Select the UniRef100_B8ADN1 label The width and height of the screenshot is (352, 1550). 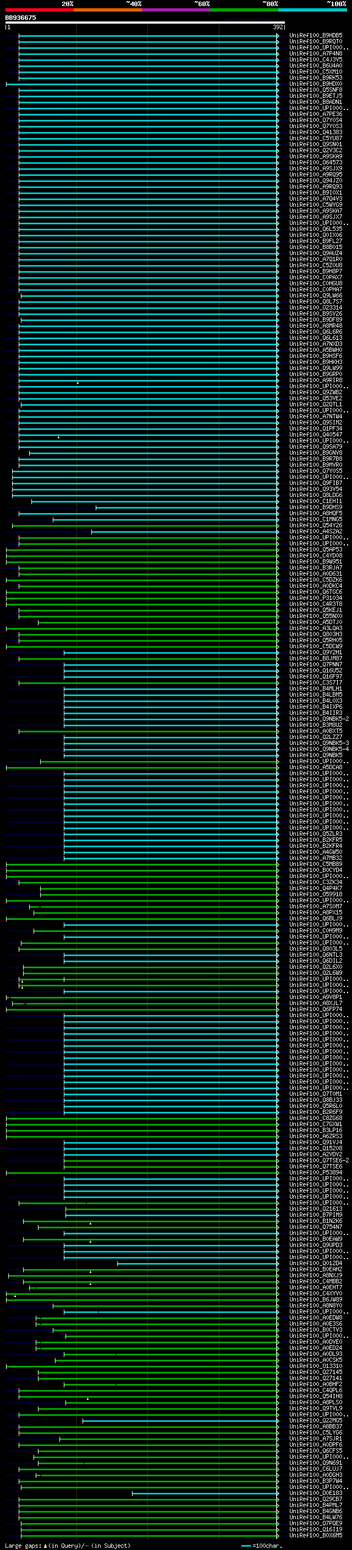316,102
